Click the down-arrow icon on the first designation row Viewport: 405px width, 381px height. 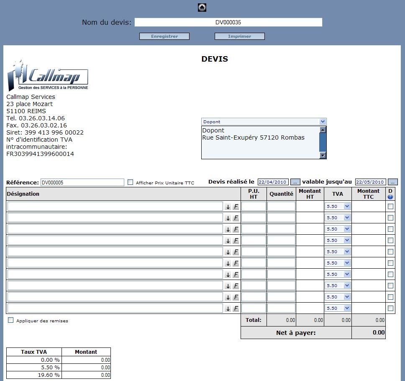coord(228,206)
